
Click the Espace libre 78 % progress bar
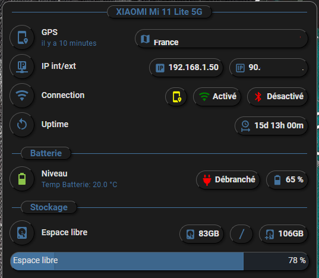pos(159,261)
